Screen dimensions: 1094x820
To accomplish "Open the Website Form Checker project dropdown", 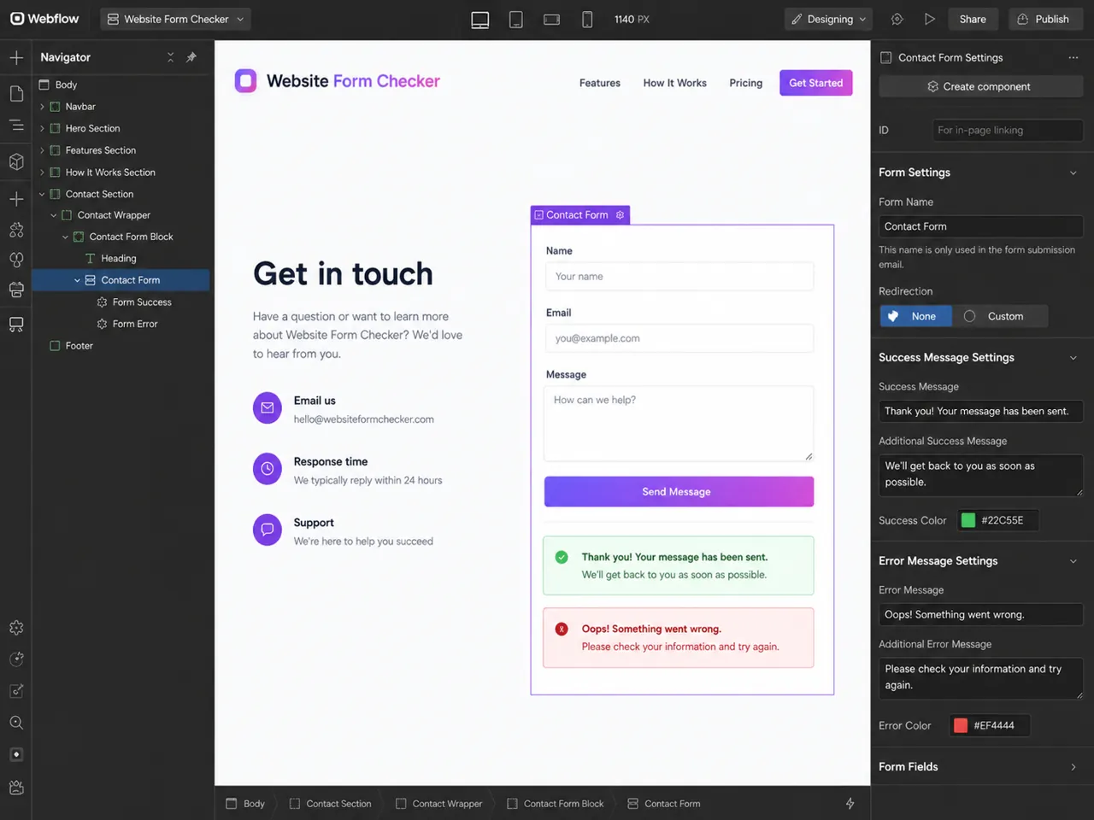I will coord(175,19).
